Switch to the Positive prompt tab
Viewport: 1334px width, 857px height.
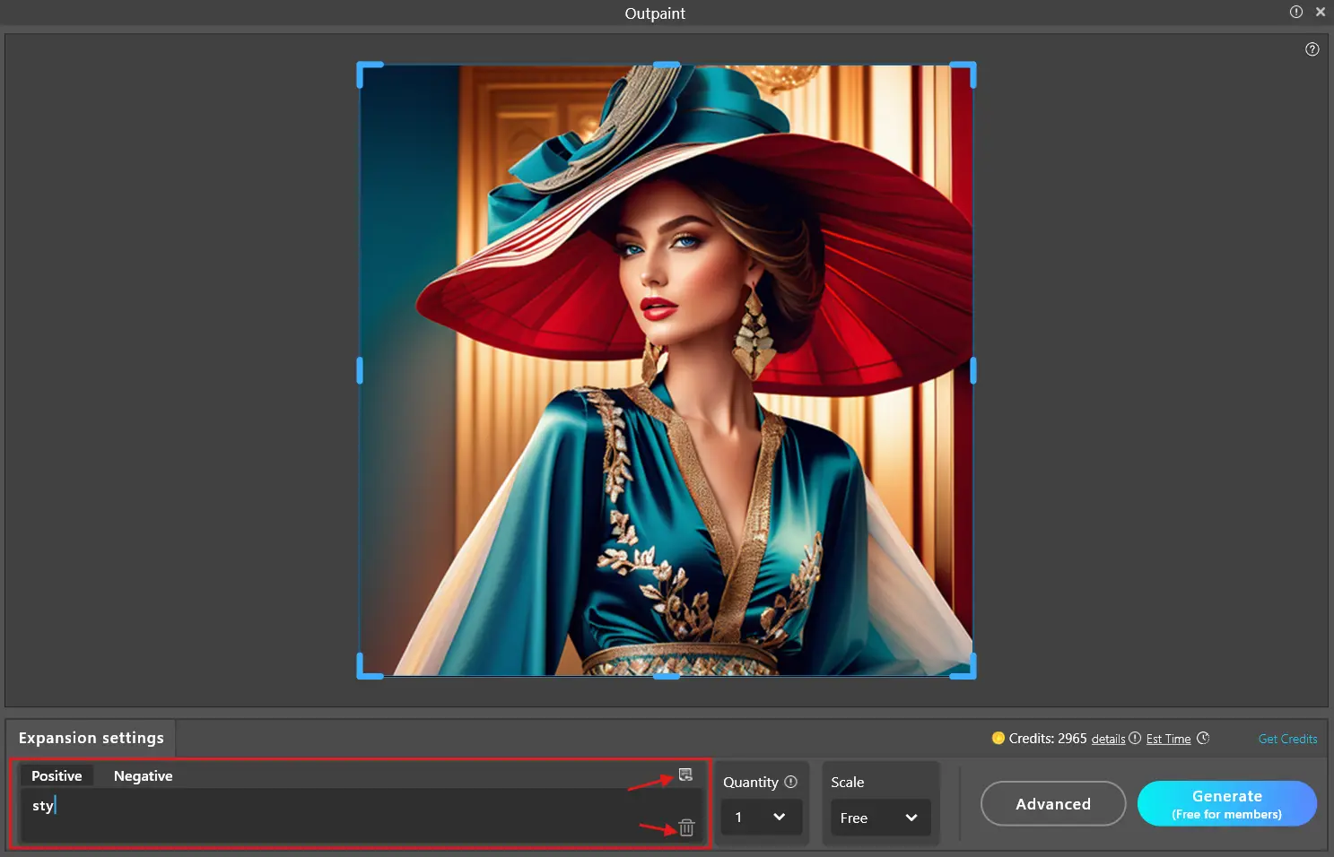pyautogui.click(x=57, y=775)
